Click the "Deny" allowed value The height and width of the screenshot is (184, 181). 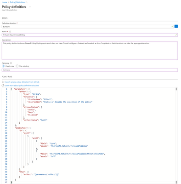click(31, 112)
